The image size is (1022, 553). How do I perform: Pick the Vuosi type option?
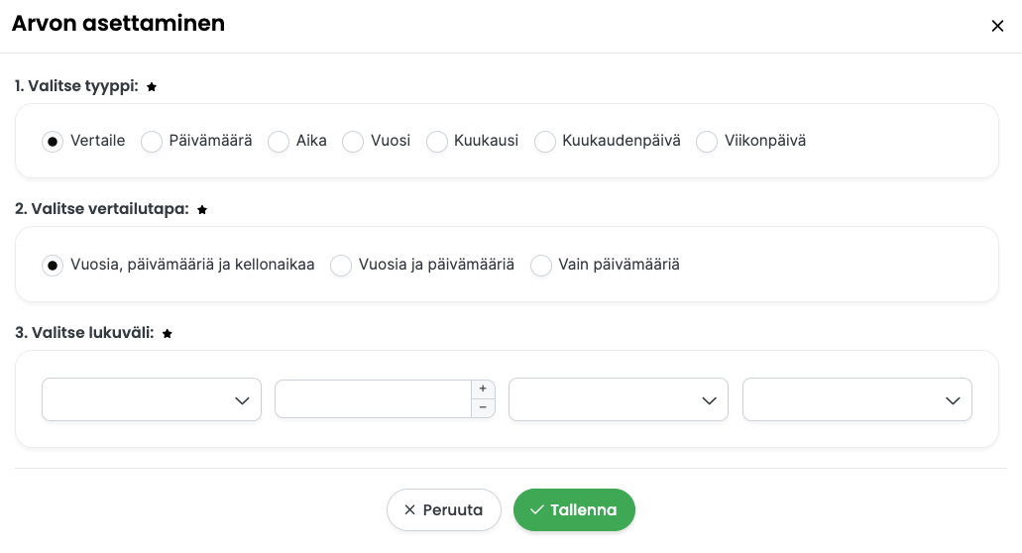tap(353, 142)
